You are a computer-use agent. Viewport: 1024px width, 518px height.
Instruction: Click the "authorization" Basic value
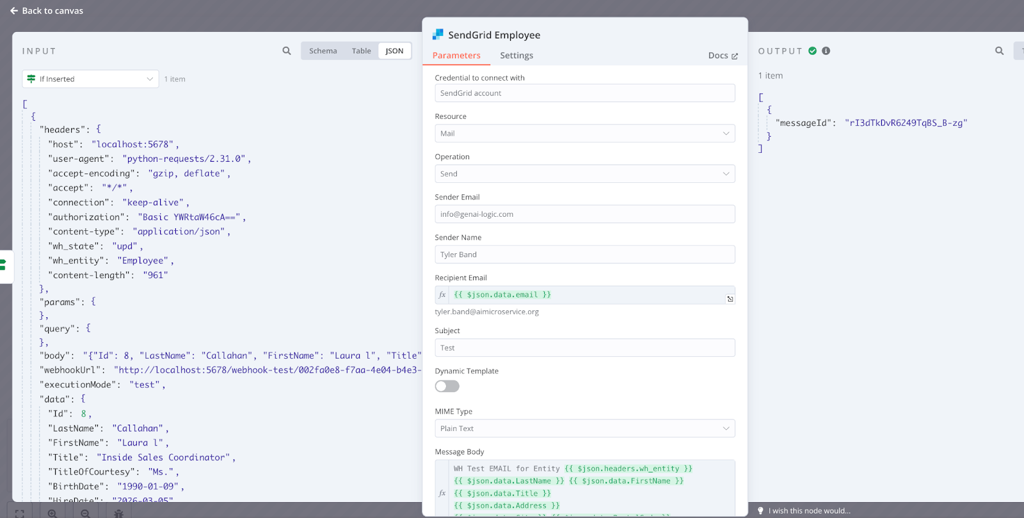(189, 217)
